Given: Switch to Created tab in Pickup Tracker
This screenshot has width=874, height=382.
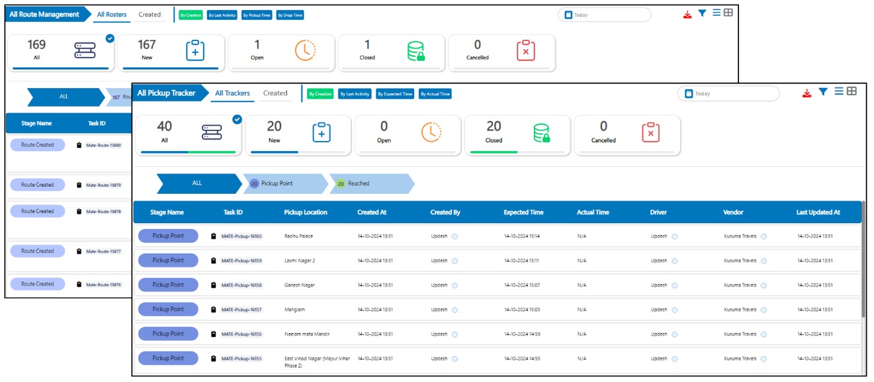Looking at the screenshot, I should 275,93.
